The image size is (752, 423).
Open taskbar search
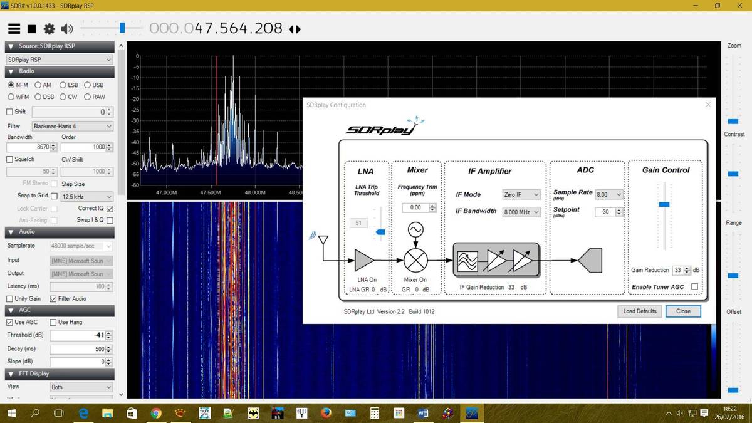35,413
